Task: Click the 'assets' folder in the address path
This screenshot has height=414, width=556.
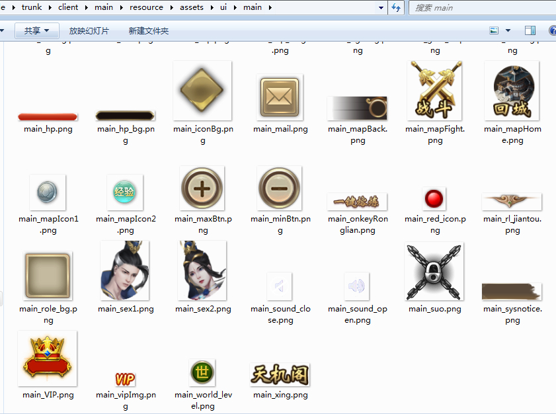Action: click(x=192, y=8)
